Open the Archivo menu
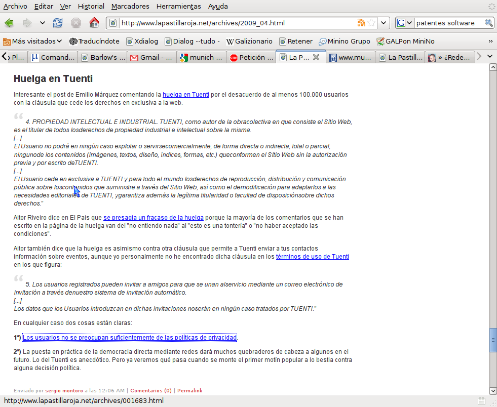This screenshot has height=407, width=497. tap(15, 7)
